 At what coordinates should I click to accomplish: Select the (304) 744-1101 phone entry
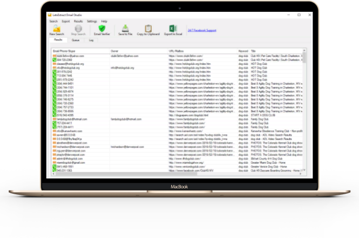(65, 87)
